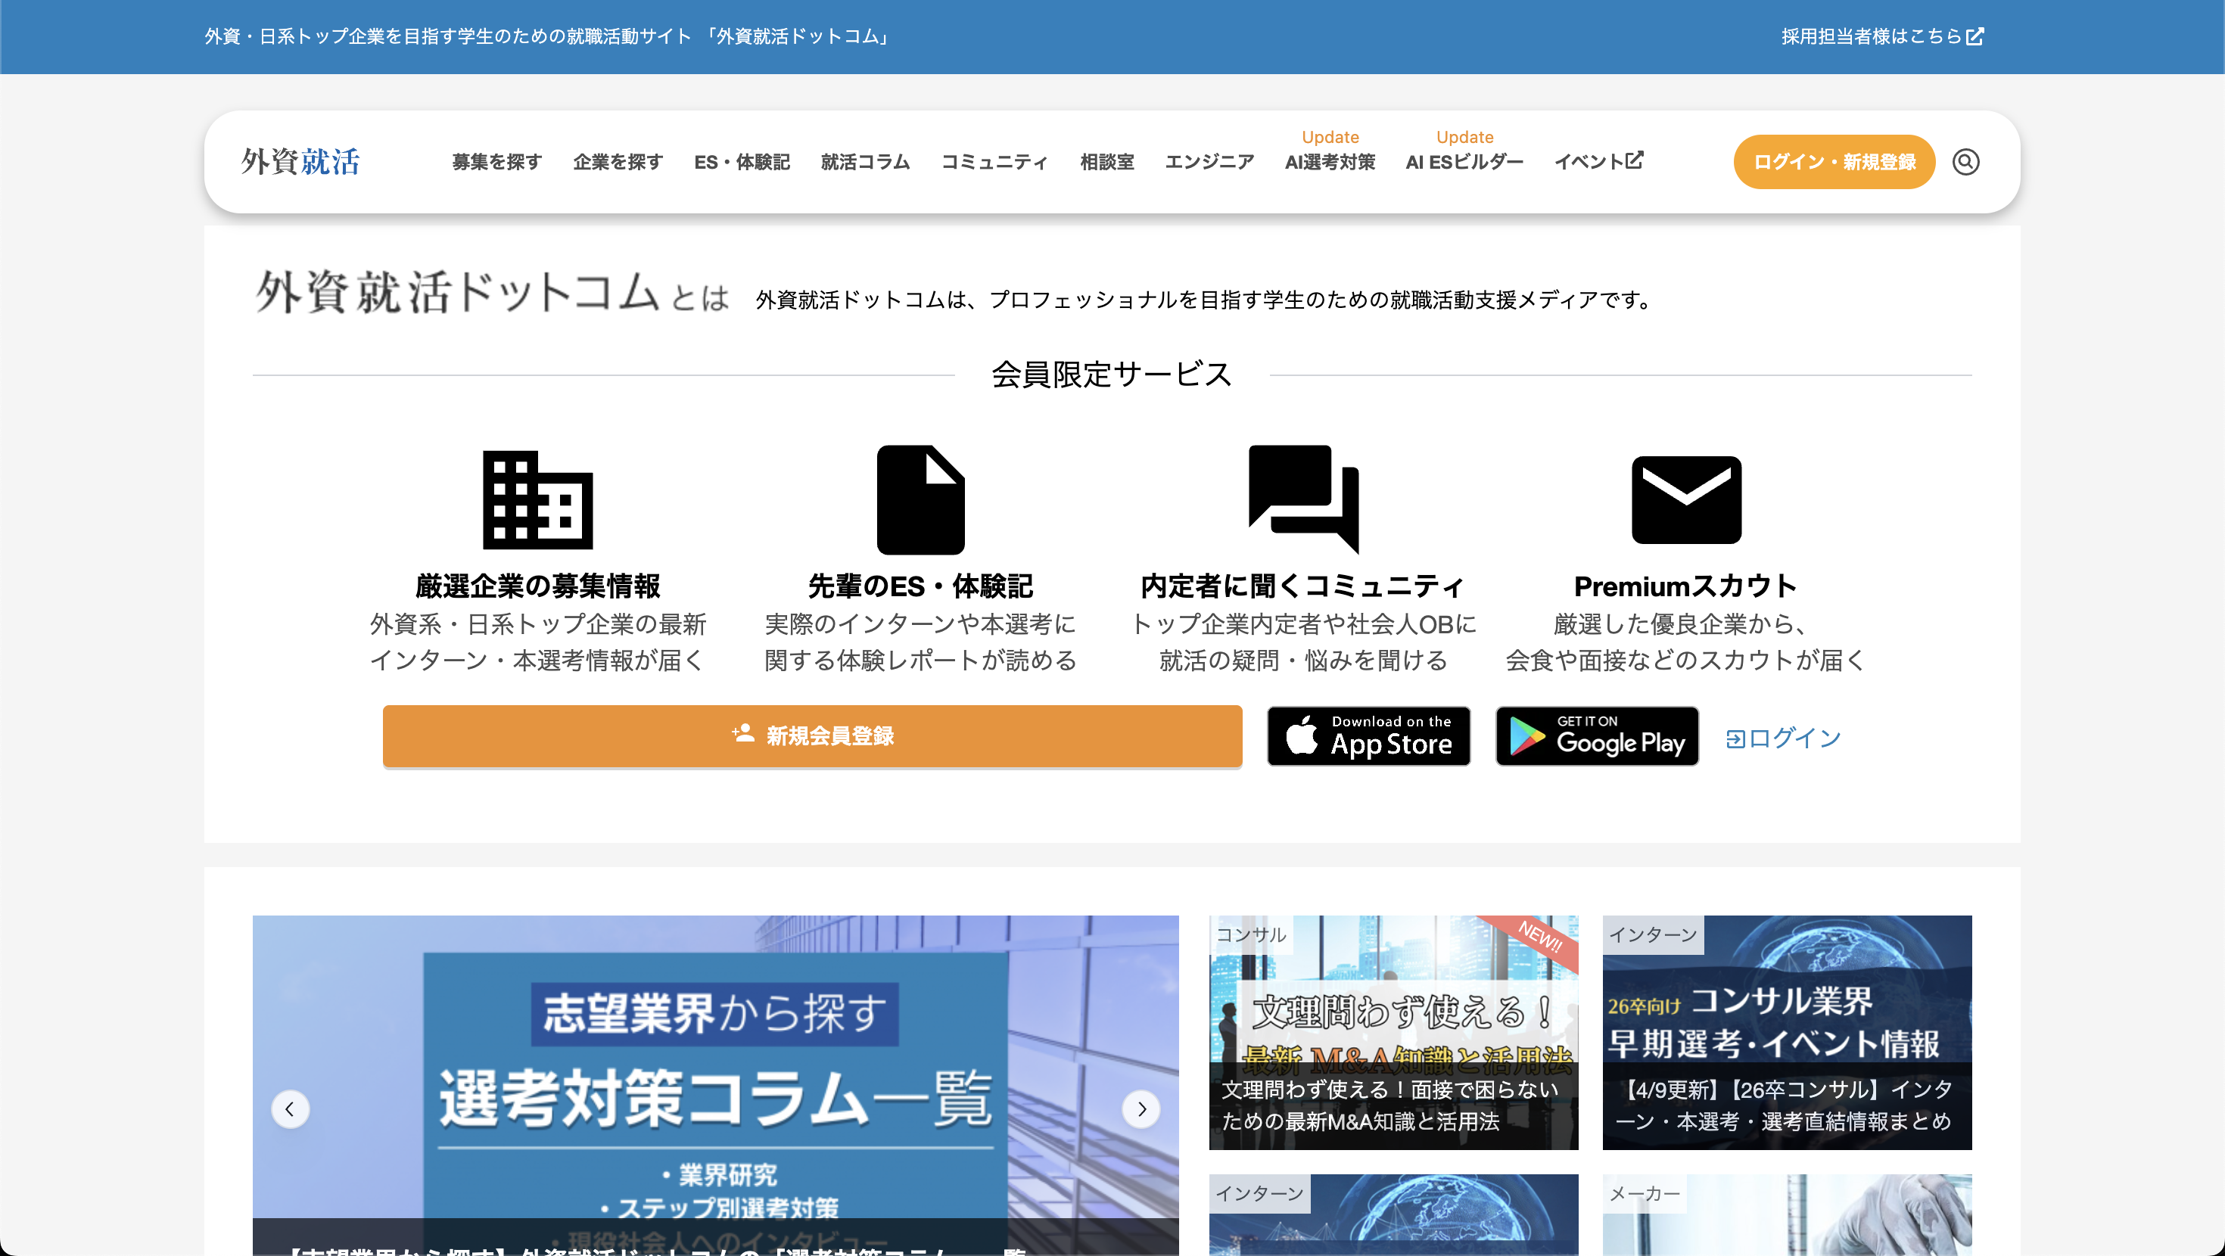
Task: Click the 内定者に聞くコミュニティ heading
Action: [1303, 586]
